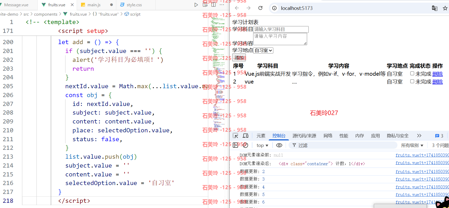The height and width of the screenshot is (208, 449).
Task: Bookmark this page with the star
Action: pyautogui.click(x=445, y=8)
